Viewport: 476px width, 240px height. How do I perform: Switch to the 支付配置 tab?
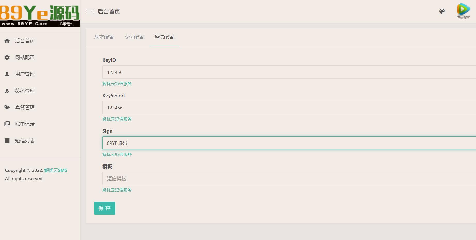pos(134,37)
